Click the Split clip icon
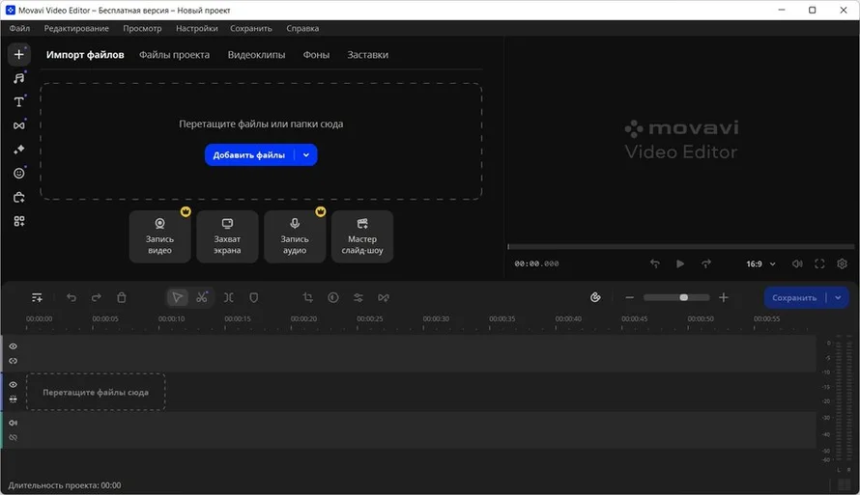 coord(229,297)
